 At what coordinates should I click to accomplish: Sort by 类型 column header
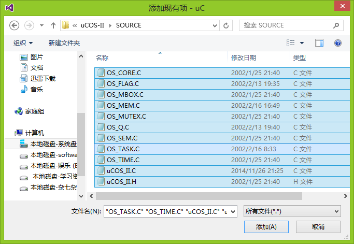pyautogui.click(x=300, y=58)
